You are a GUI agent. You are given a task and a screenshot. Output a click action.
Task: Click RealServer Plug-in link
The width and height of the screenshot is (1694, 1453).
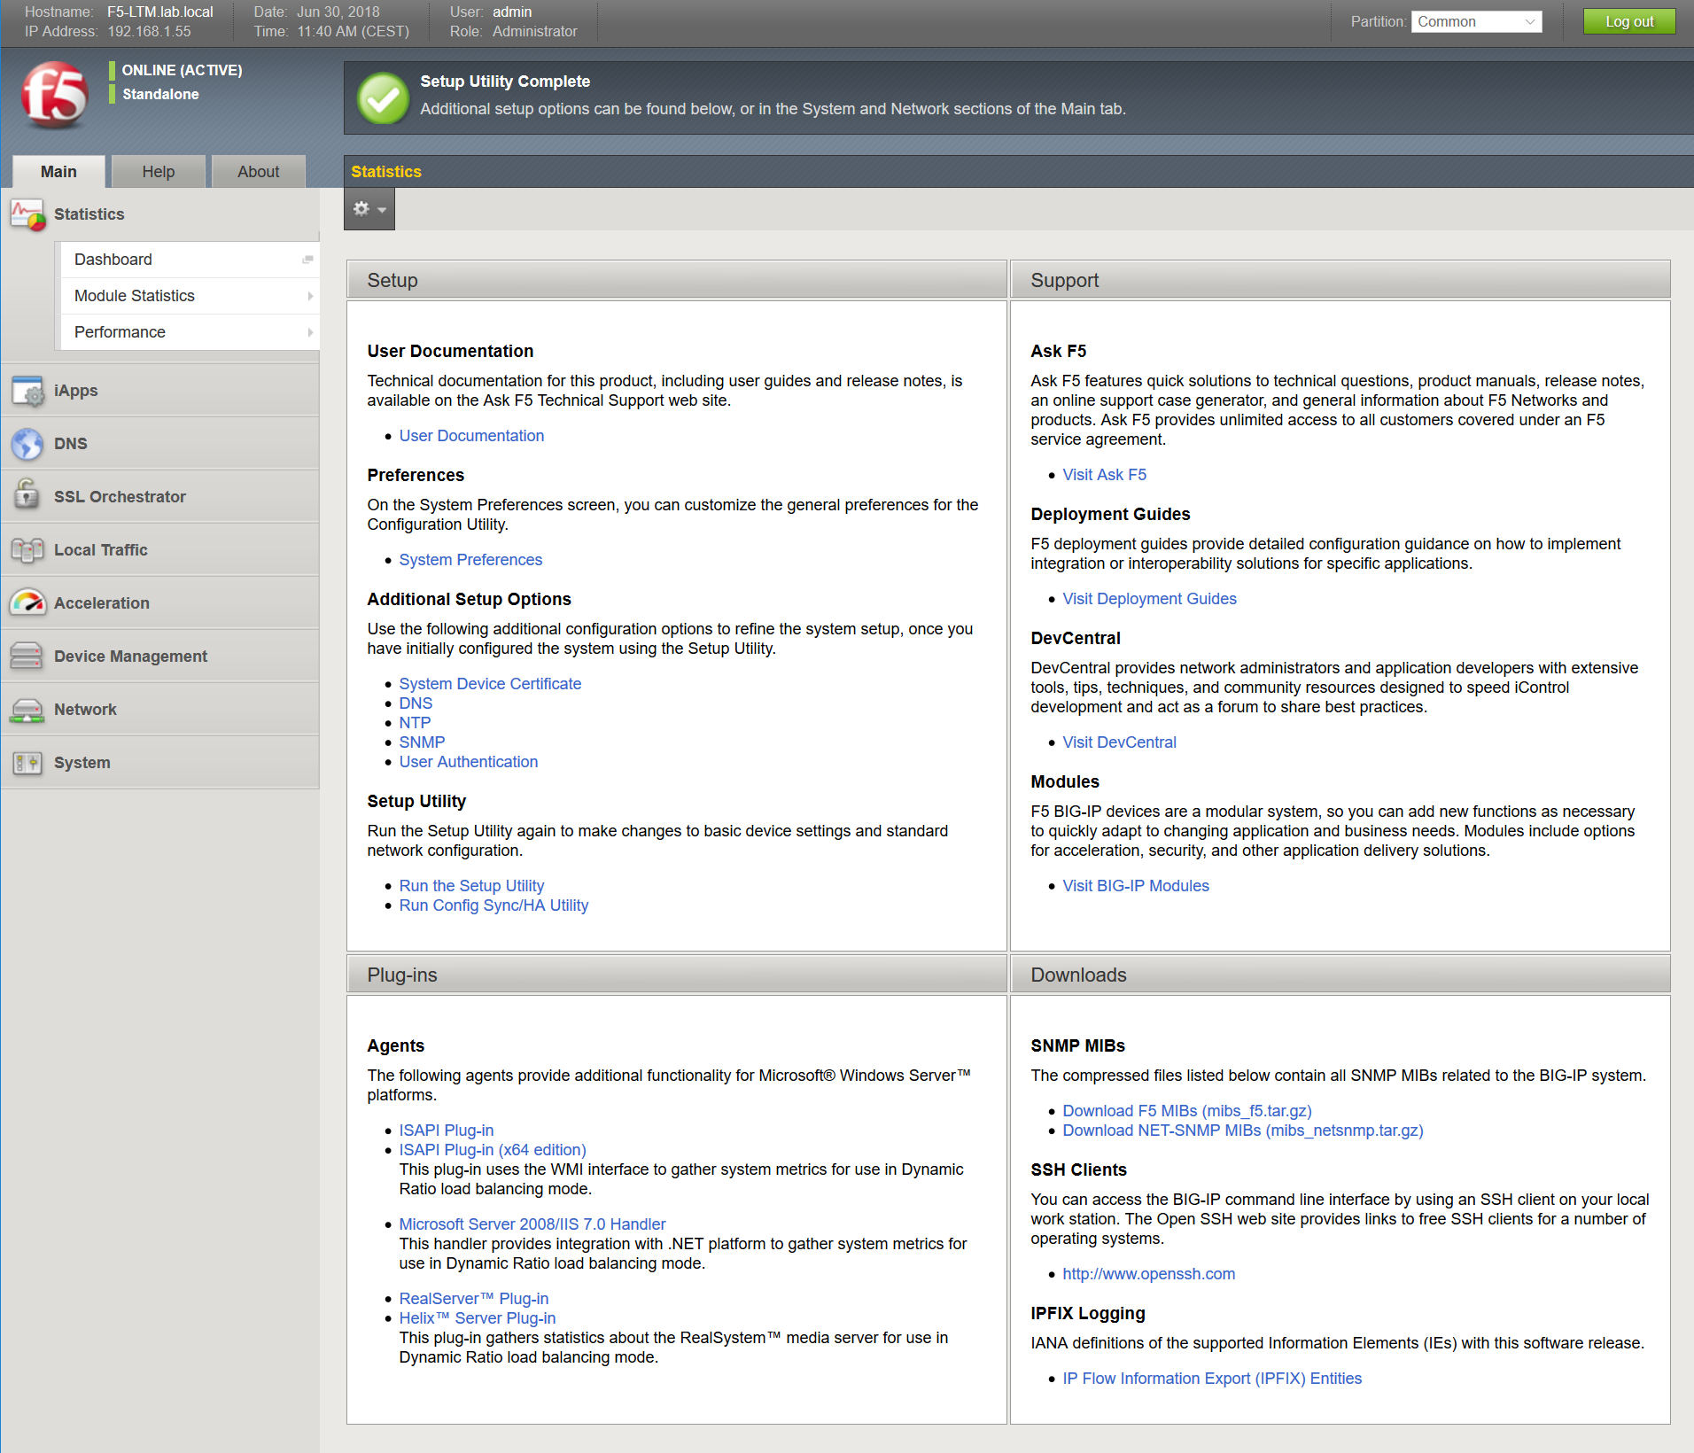click(x=474, y=1299)
